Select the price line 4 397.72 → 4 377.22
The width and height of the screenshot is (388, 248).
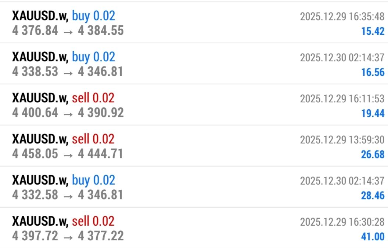point(68,236)
